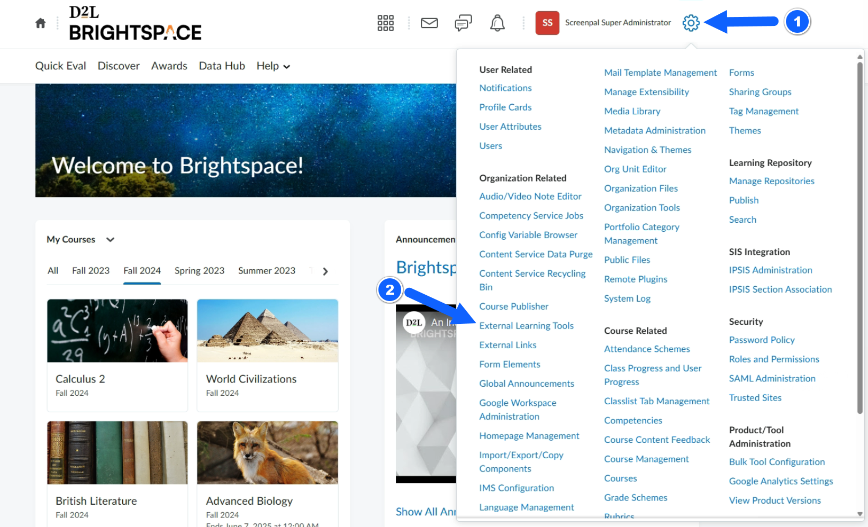Open System Log
The width and height of the screenshot is (868, 527).
pyautogui.click(x=627, y=299)
